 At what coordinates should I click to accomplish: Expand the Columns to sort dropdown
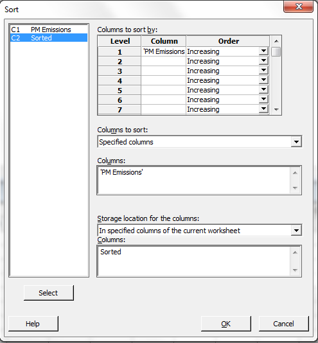(x=296, y=142)
